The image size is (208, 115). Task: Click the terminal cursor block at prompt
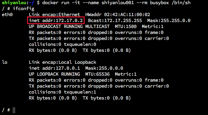click(14, 110)
